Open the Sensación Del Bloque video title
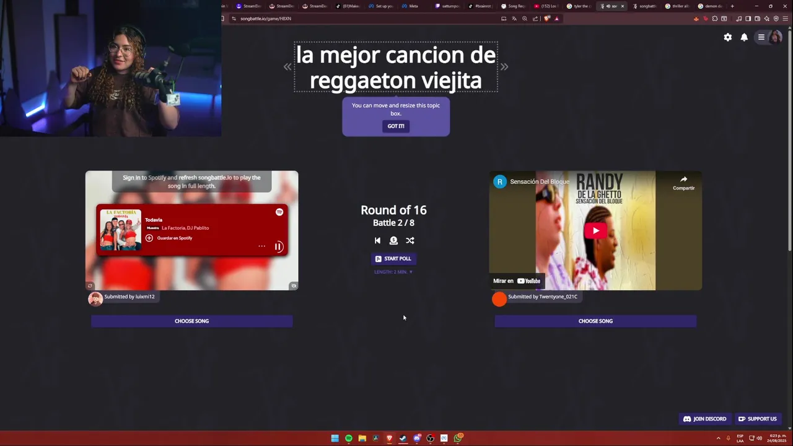This screenshot has height=446, width=793. click(540, 182)
